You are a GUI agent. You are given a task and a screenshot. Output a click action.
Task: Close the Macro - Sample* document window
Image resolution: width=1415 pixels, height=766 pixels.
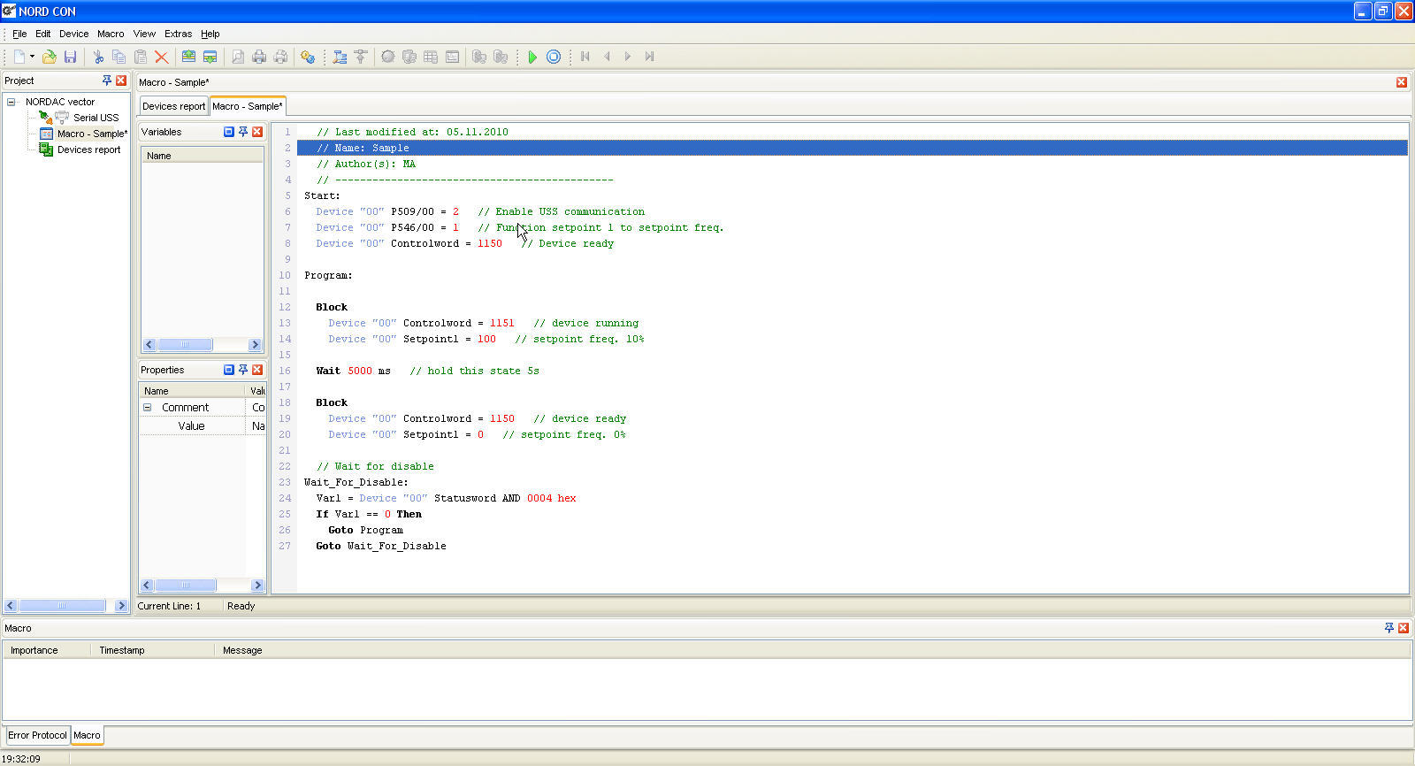(1402, 82)
